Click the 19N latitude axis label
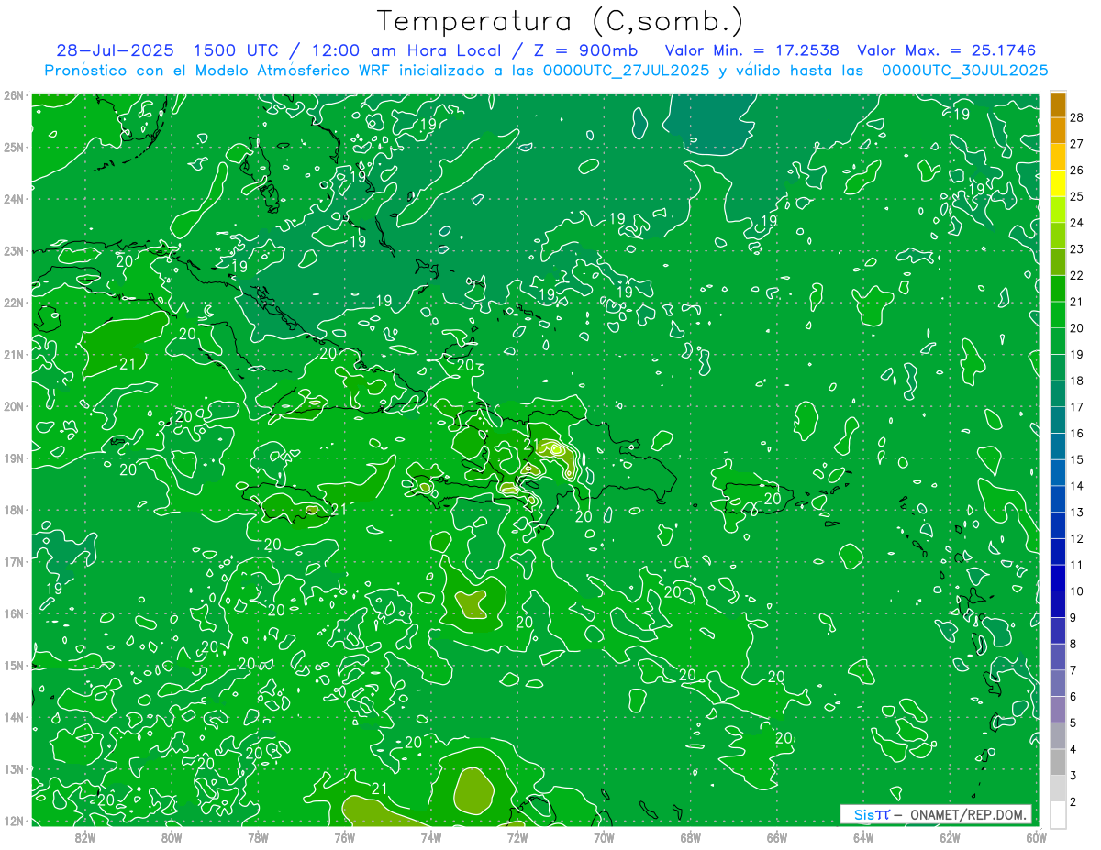The image size is (1101, 850). [13, 458]
